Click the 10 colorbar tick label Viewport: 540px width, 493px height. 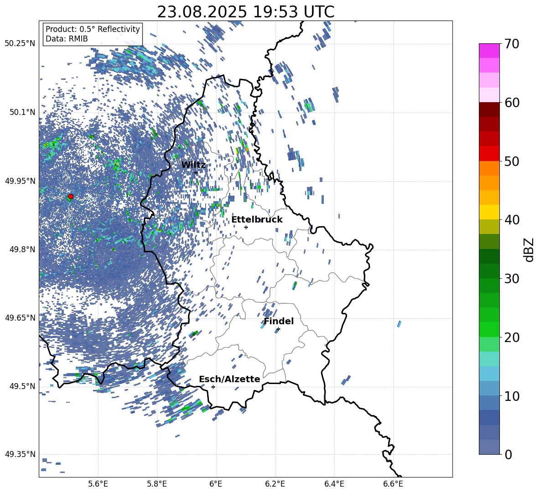pyautogui.click(x=512, y=396)
